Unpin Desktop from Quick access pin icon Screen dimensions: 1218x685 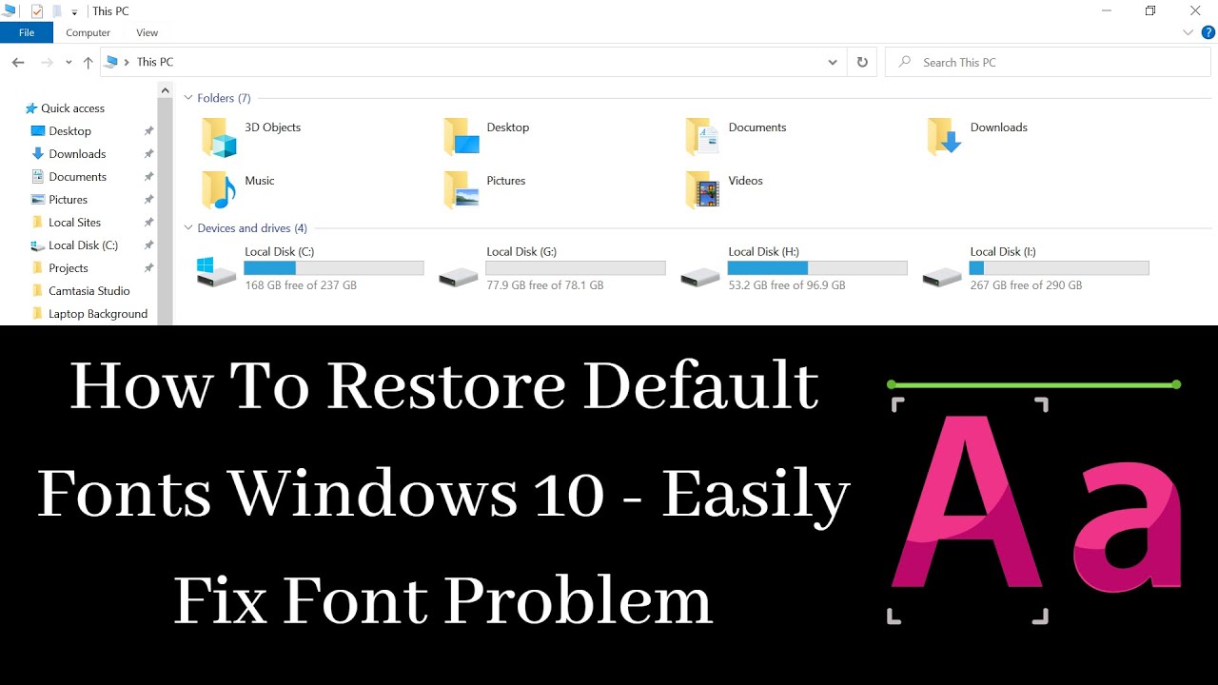click(x=148, y=131)
